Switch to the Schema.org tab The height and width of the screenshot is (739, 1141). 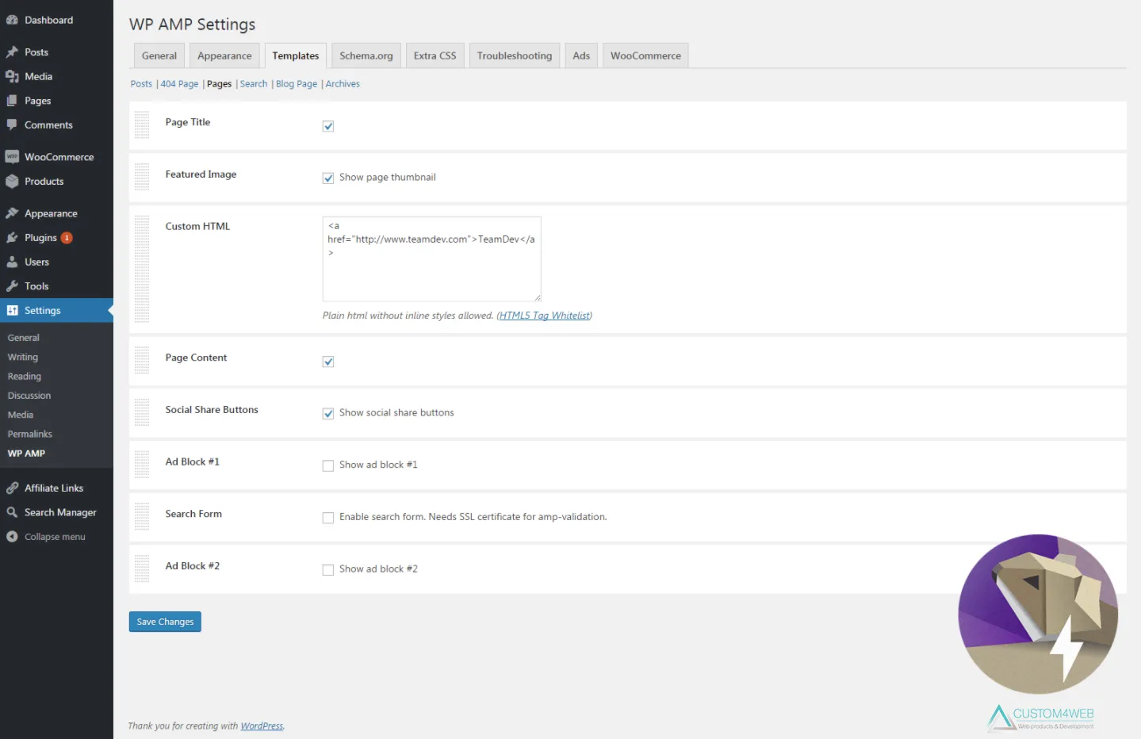pos(366,55)
